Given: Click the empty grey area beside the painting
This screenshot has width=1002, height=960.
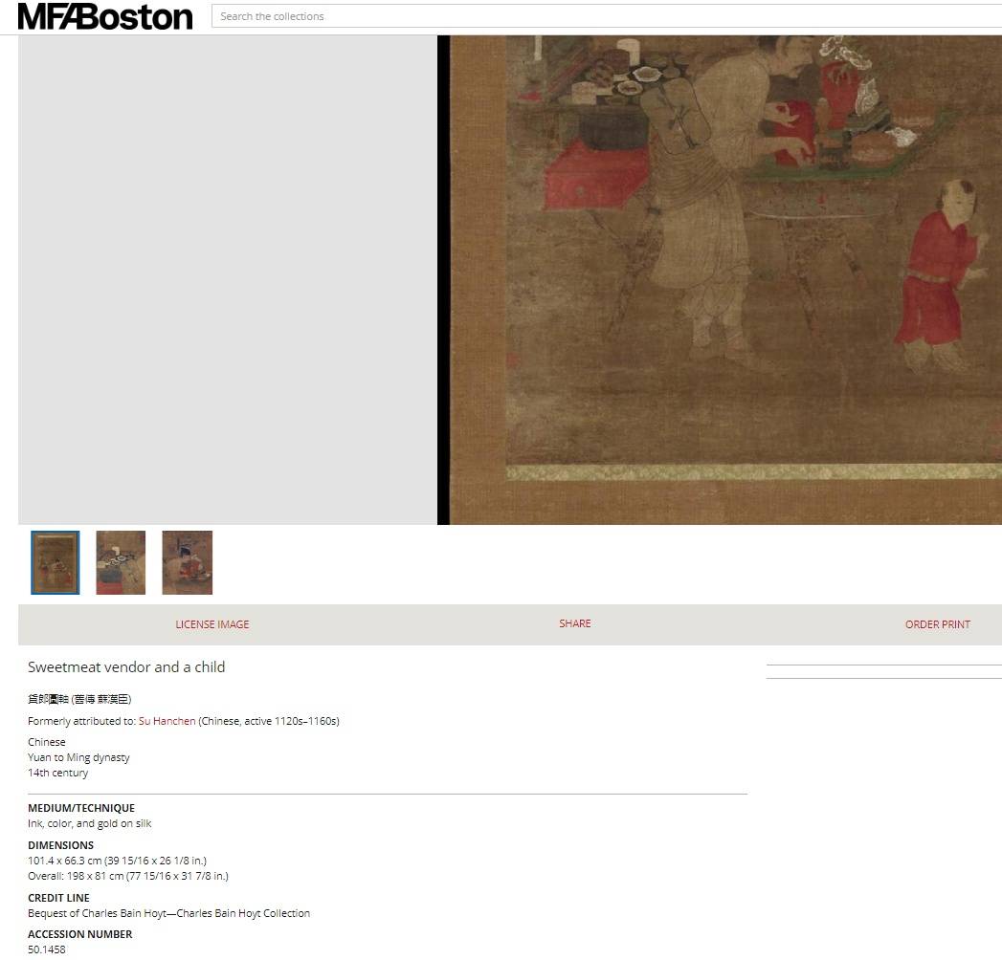Looking at the screenshot, I should (x=227, y=279).
